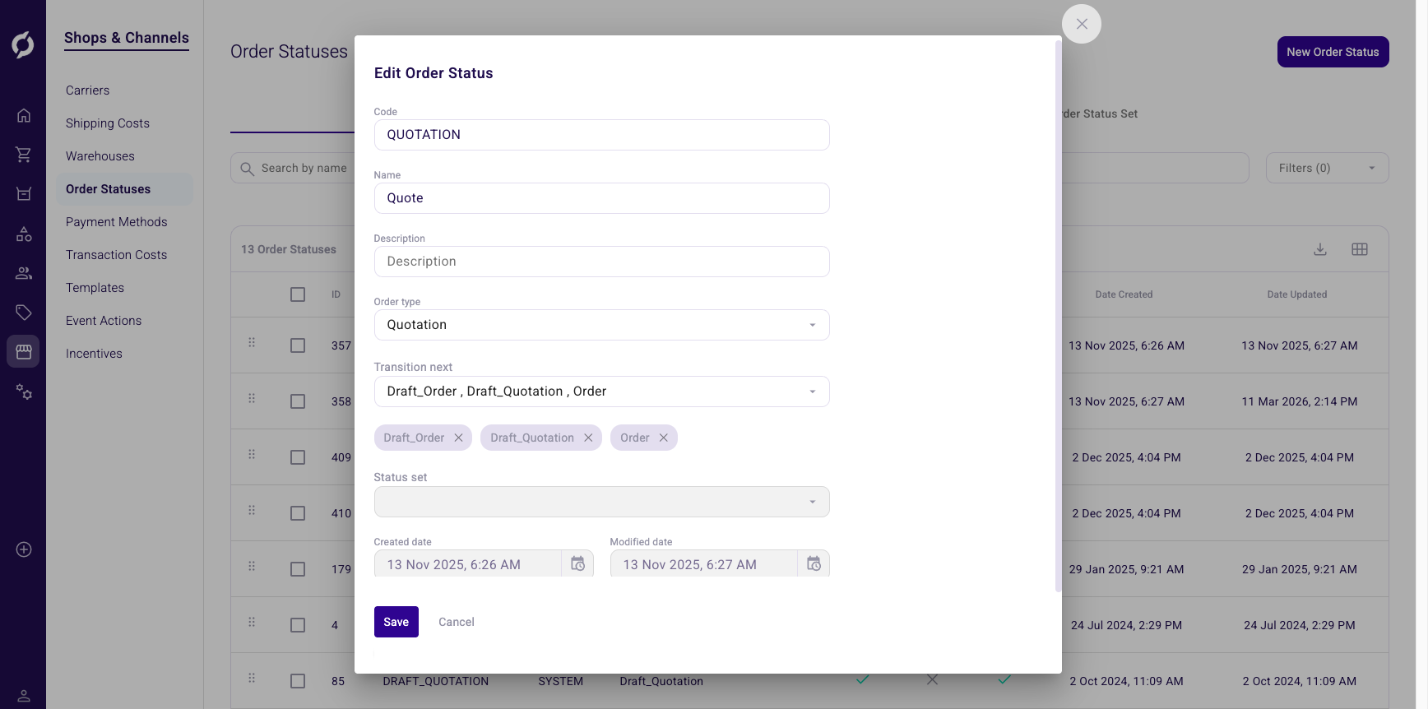Viewport: 1428px width, 709px height.
Task: Go to Incentives in the side menu
Action: coord(94,354)
